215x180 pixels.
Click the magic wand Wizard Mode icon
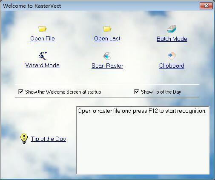43,56
